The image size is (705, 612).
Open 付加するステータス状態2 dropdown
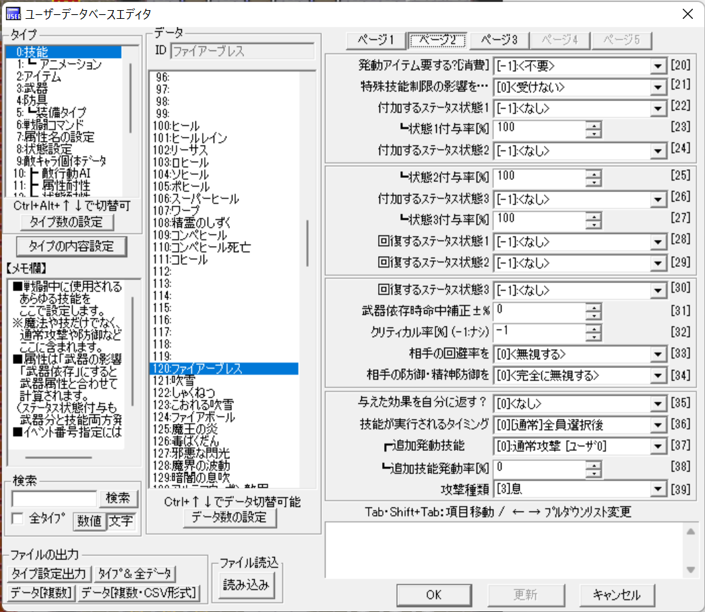click(x=658, y=151)
